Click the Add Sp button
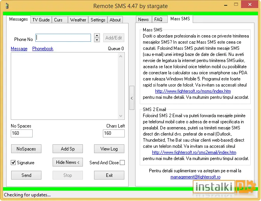 tap(68, 149)
